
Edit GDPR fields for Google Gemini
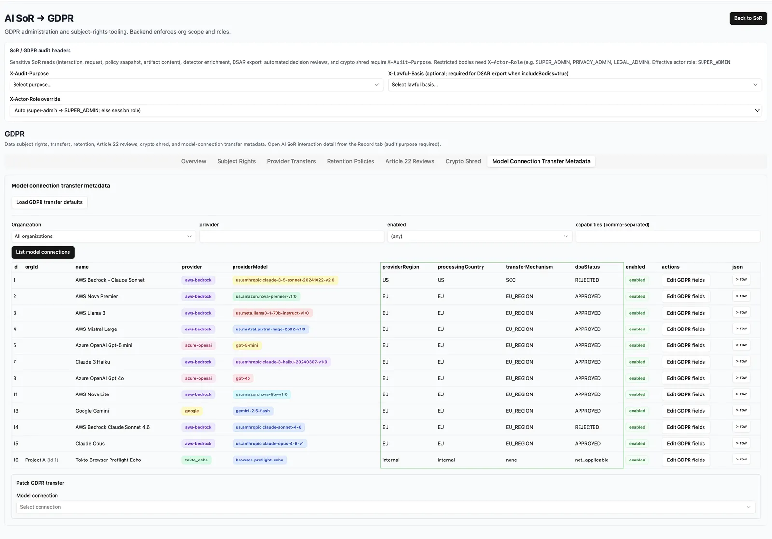coord(686,411)
